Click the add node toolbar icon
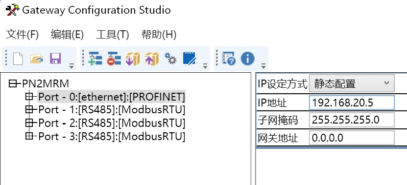The image size is (407, 185). [x=96, y=59]
